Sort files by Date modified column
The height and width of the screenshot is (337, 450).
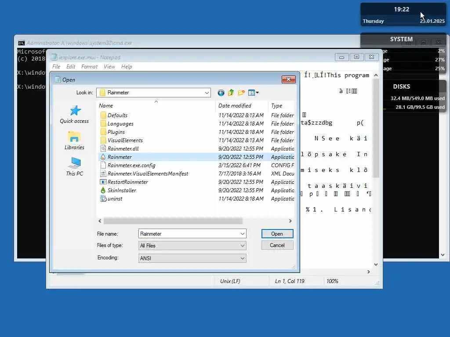[x=241, y=105]
